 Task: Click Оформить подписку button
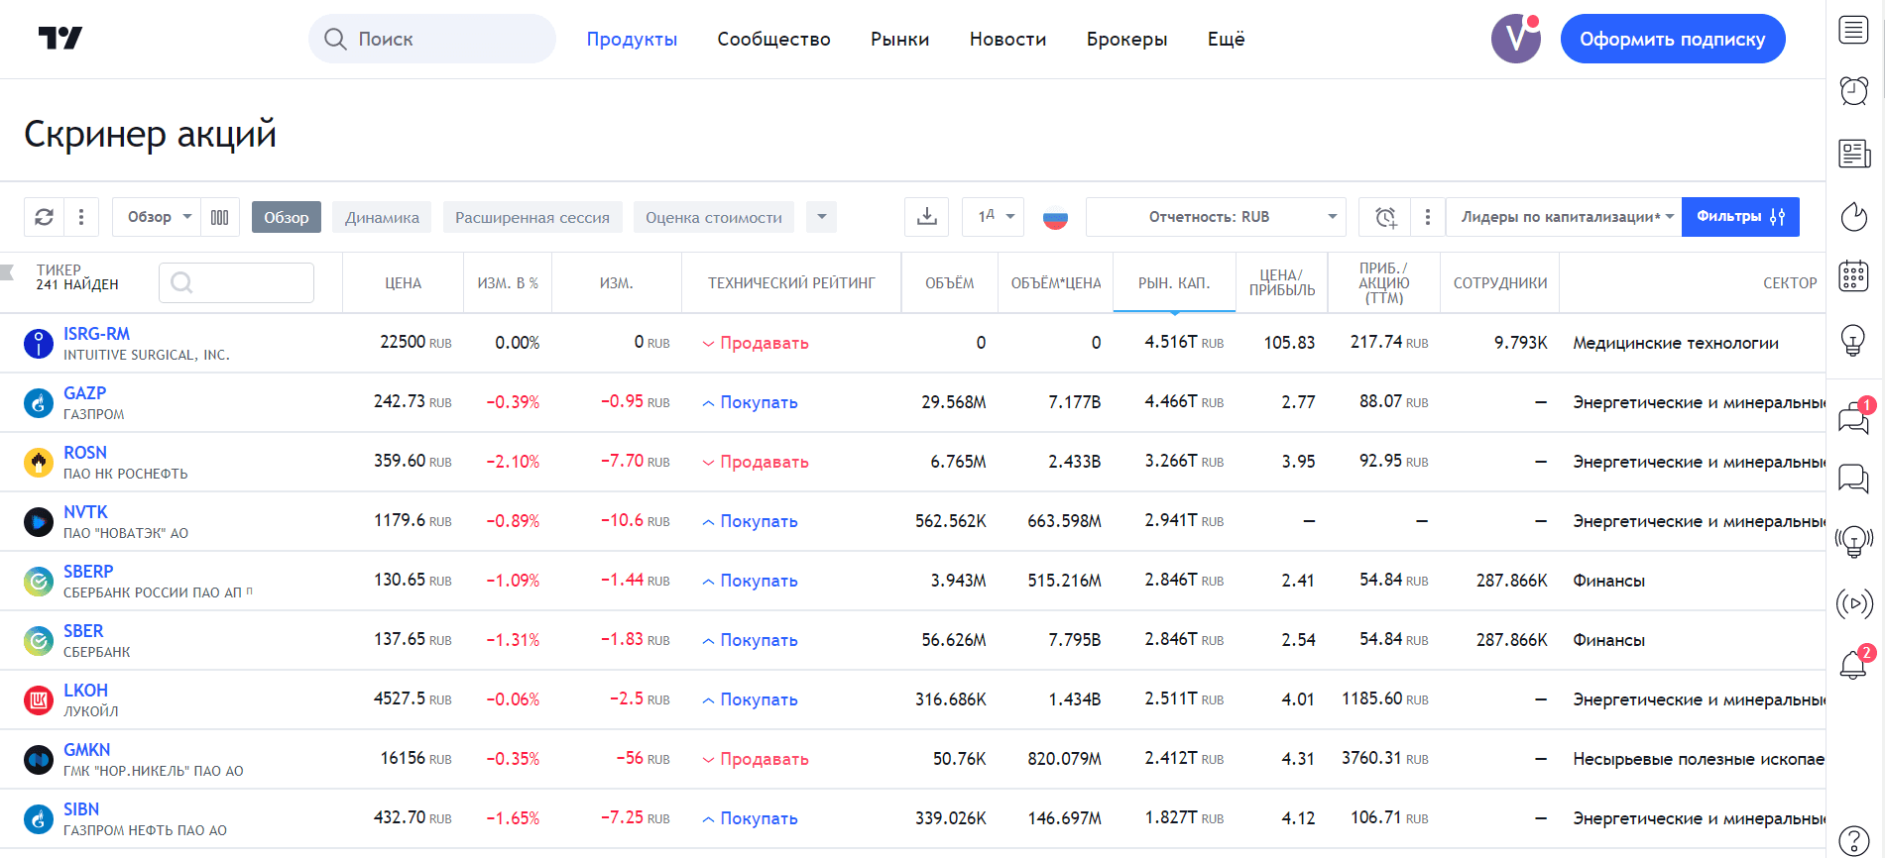(x=1673, y=39)
